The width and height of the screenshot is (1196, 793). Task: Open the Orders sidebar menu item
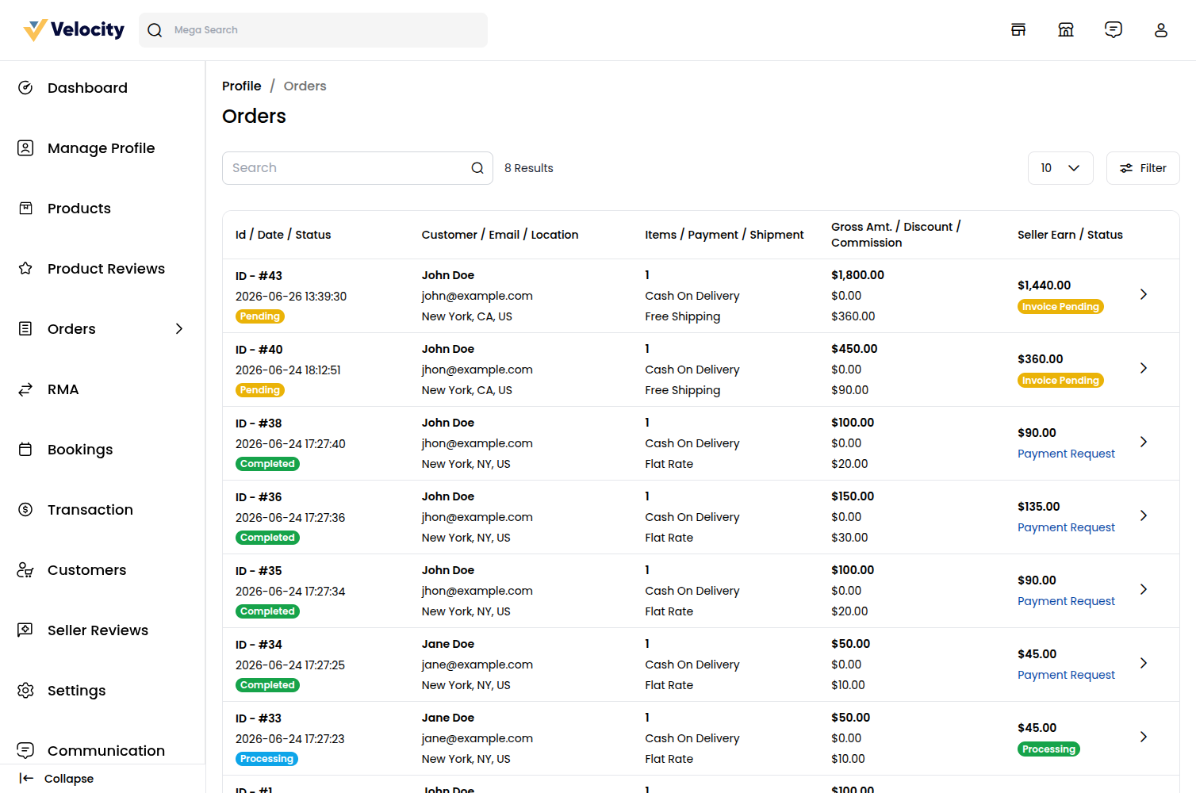102,329
